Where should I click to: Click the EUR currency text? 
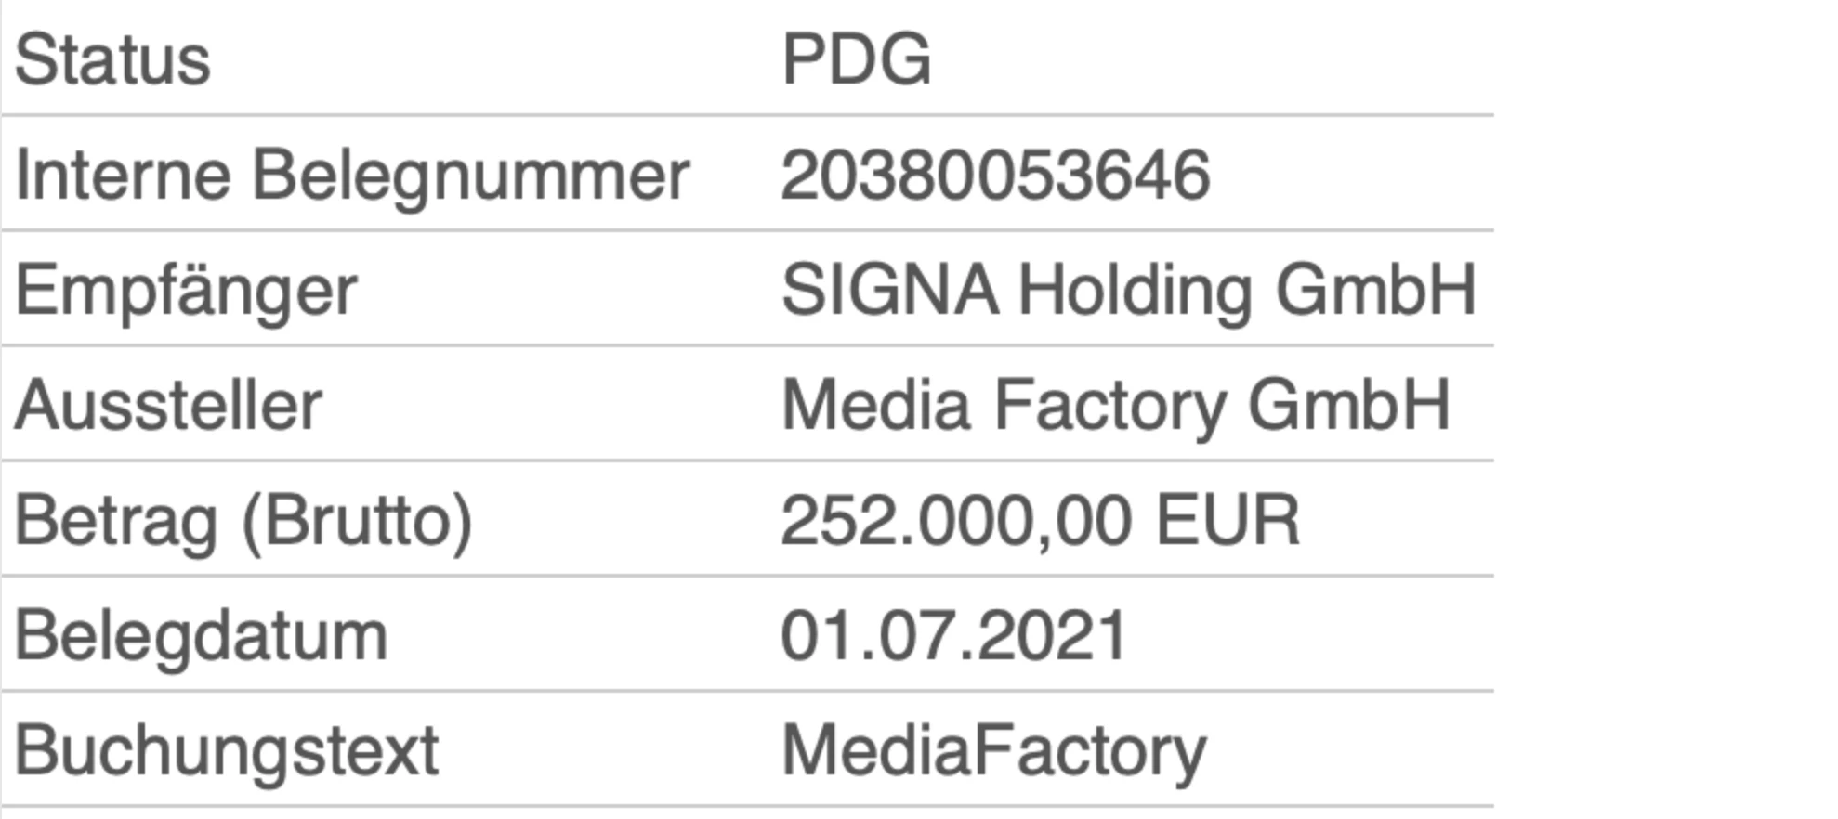[1228, 521]
